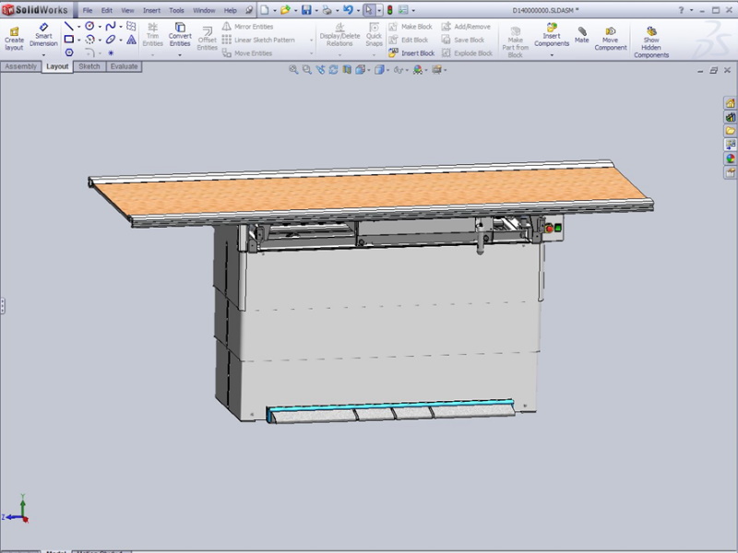Switch to the Evaluate tab
738x553 pixels.
tap(124, 66)
